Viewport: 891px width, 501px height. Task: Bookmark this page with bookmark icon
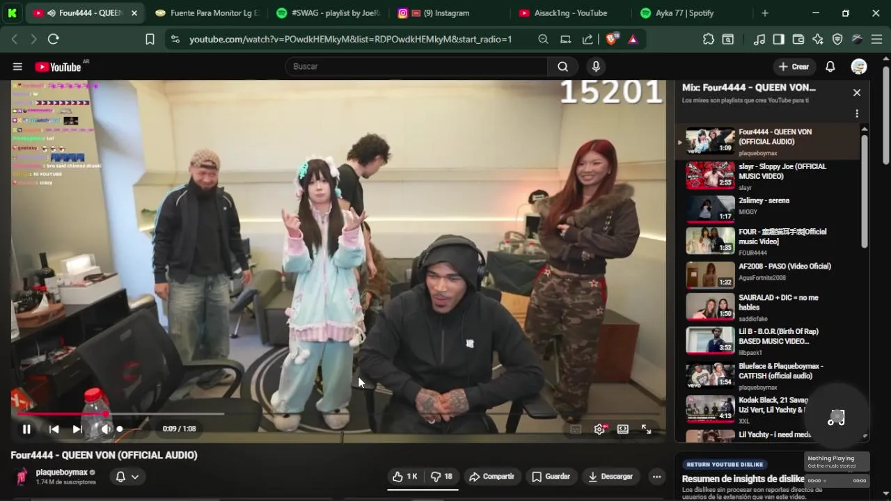[150, 40]
